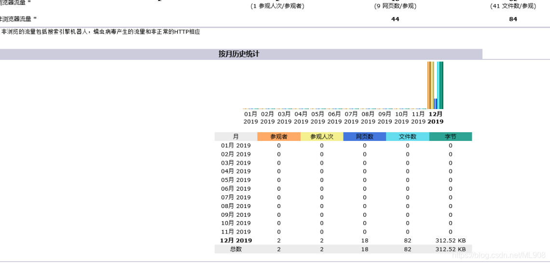Click 312.52 KB in the 总数 row

pos(451,249)
